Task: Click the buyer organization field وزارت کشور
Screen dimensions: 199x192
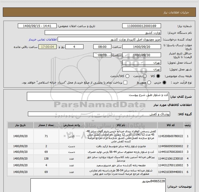Action: click(103, 33)
